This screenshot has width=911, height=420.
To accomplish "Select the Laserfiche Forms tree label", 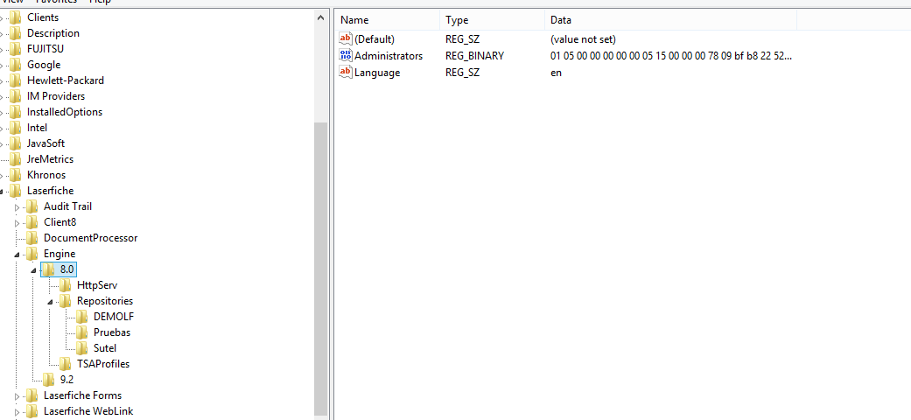I will click(82, 395).
